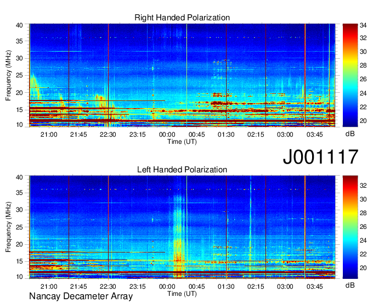The height and width of the screenshot is (303, 373).
Task: Click the 00:45 time tick of Right Handed plot
Action: (196, 134)
